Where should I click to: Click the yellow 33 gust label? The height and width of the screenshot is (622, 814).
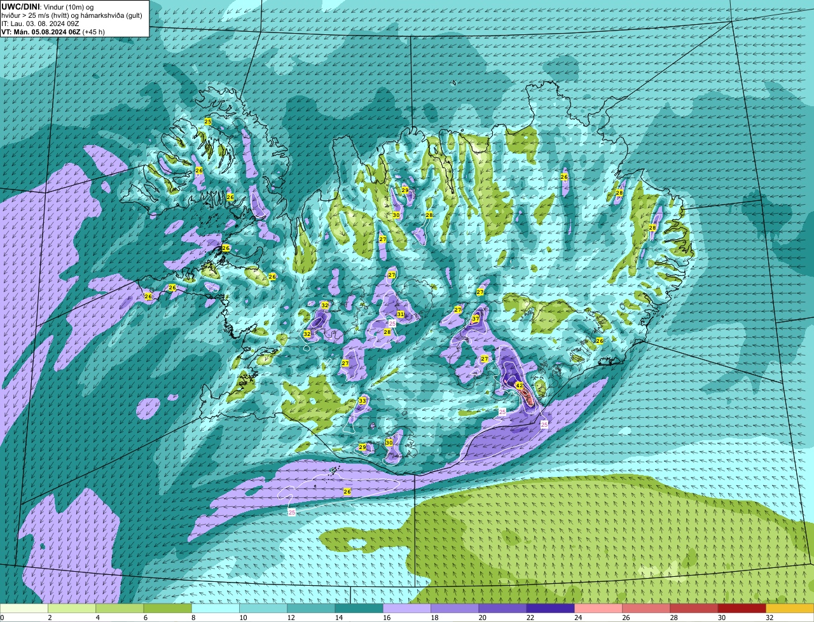coord(362,401)
